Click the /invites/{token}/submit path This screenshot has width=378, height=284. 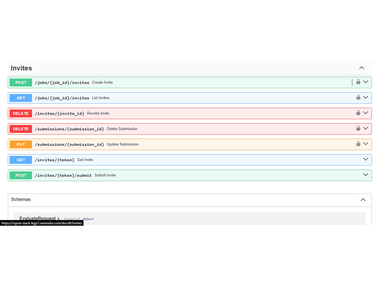pyautogui.click(x=63, y=175)
